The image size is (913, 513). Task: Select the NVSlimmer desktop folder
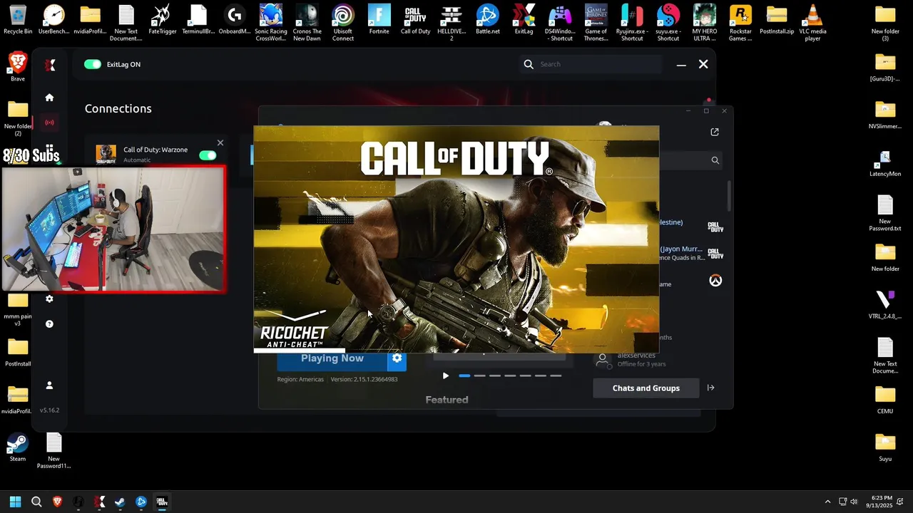coord(885,115)
